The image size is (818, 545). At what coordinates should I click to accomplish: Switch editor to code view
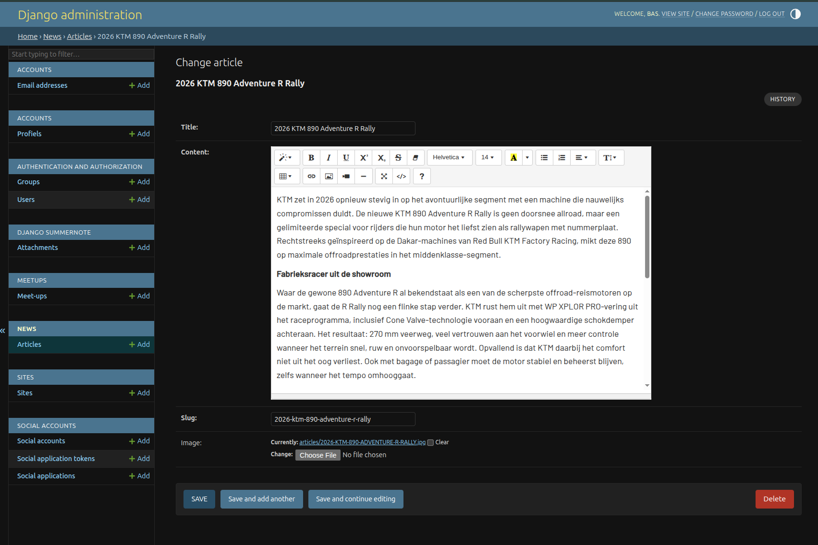pos(401,177)
